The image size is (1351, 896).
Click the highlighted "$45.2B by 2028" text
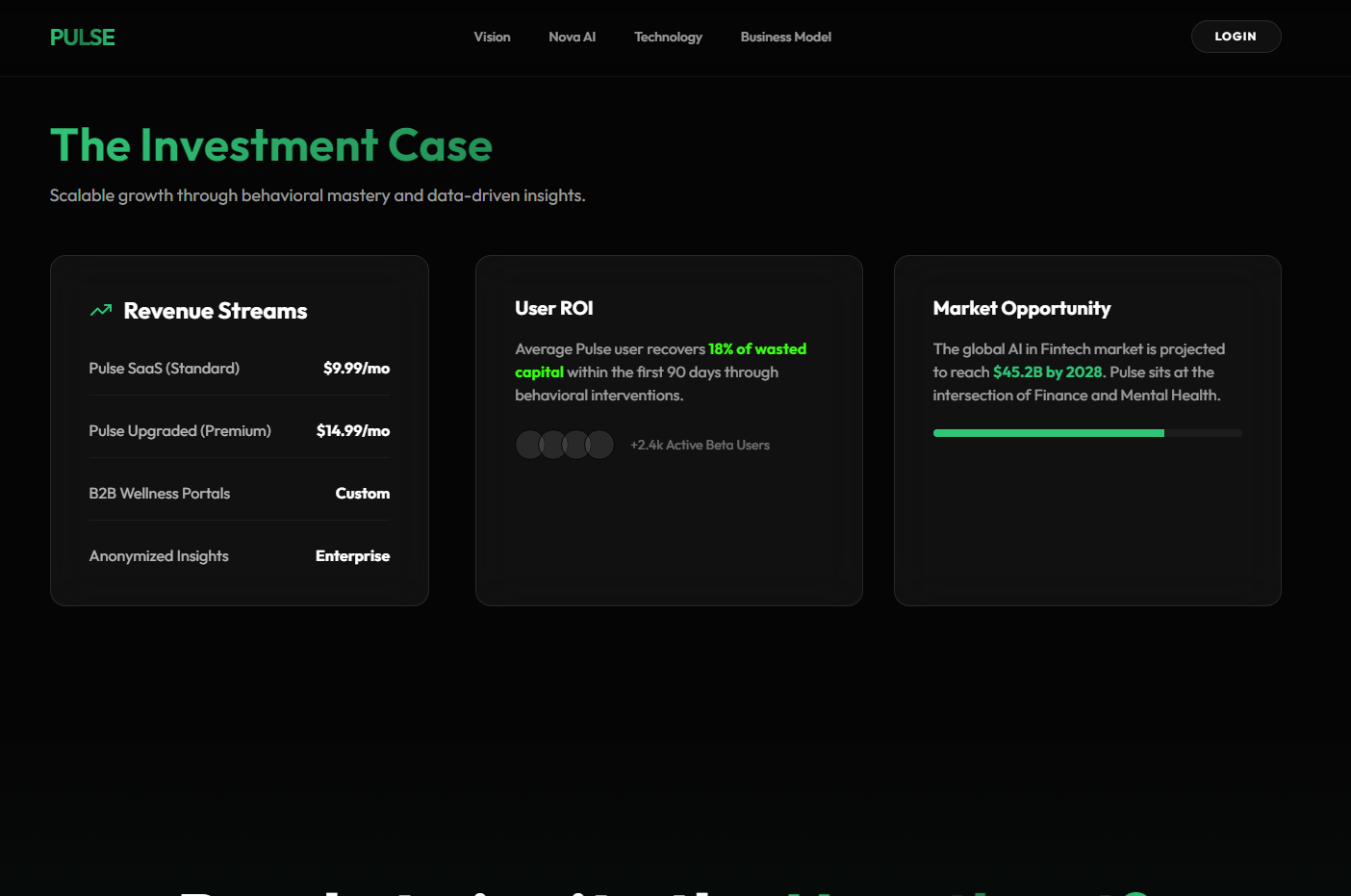point(1048,372)
